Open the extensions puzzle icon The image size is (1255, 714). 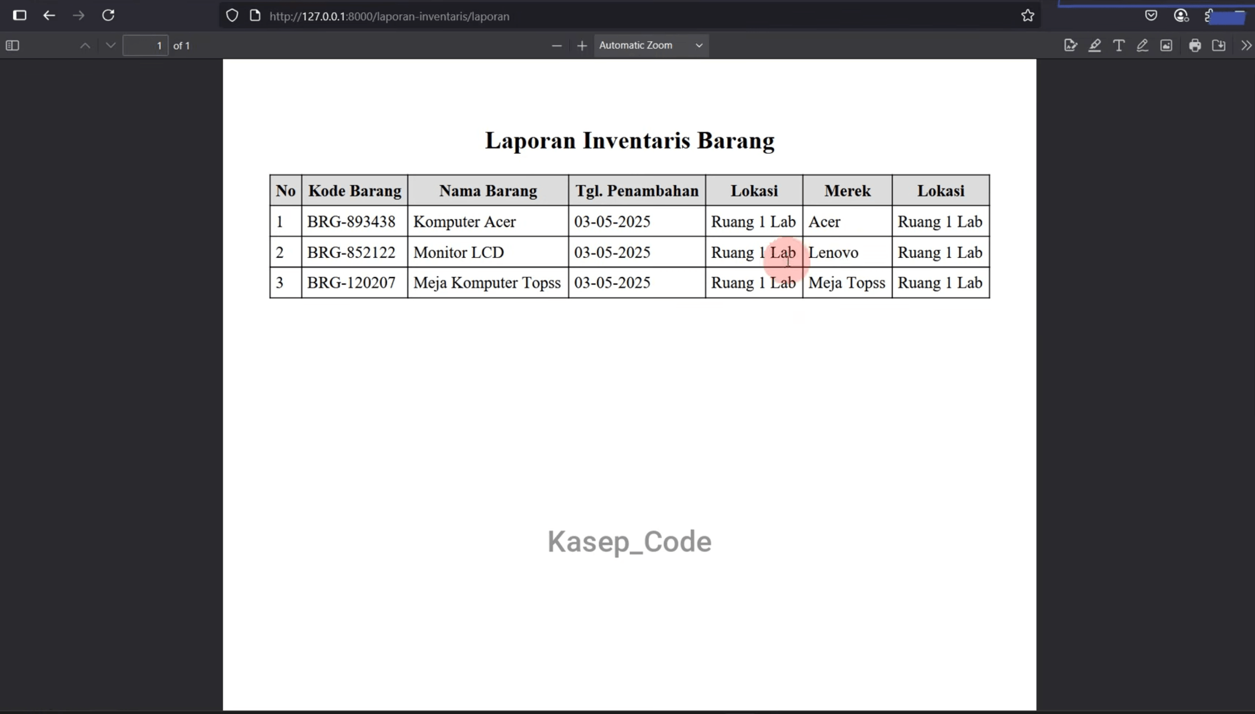[1209, 16]
